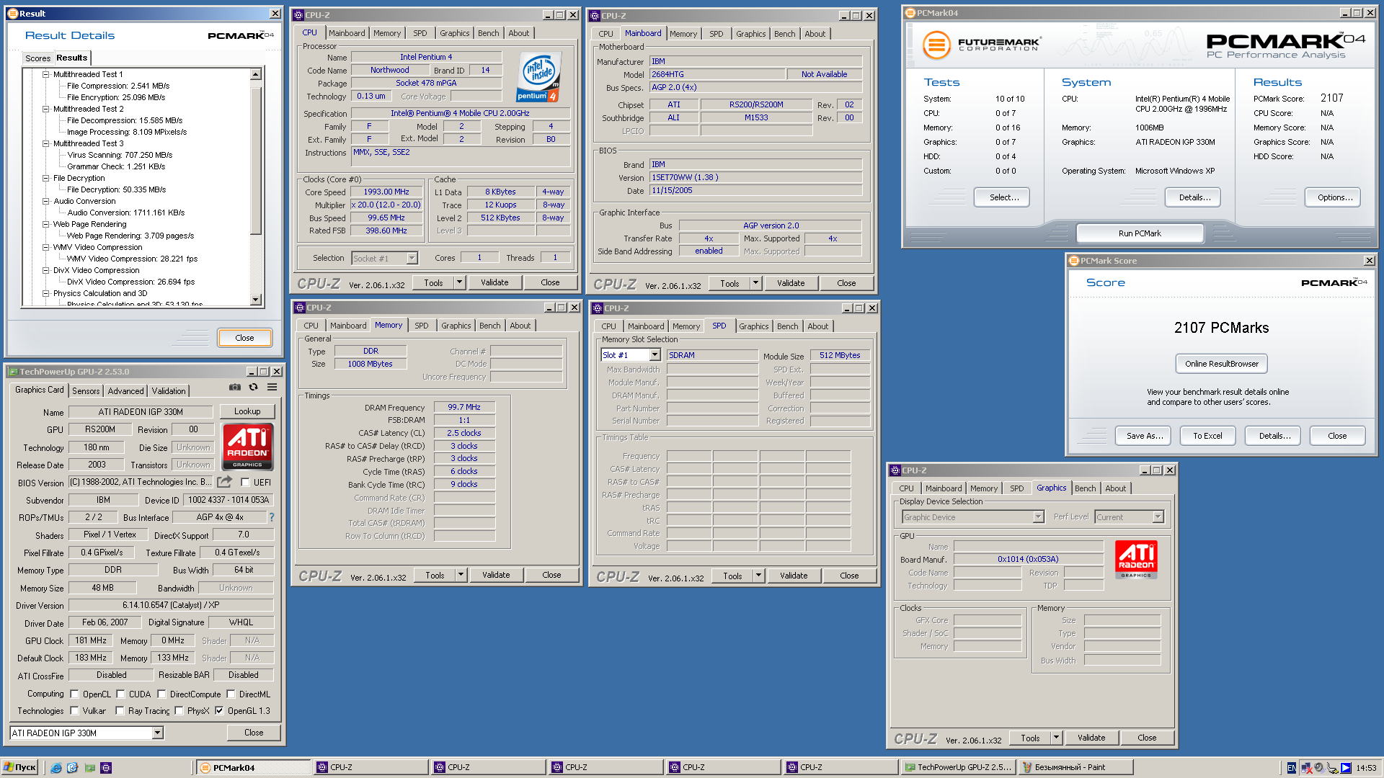This screenshot has height=778, width=1384.
Task: Open the Validation tab in GPU-Z
Action: pos(169,391)
